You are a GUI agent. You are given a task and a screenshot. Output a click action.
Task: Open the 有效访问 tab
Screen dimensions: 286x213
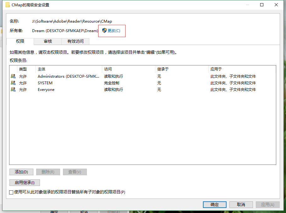(75, 42)
